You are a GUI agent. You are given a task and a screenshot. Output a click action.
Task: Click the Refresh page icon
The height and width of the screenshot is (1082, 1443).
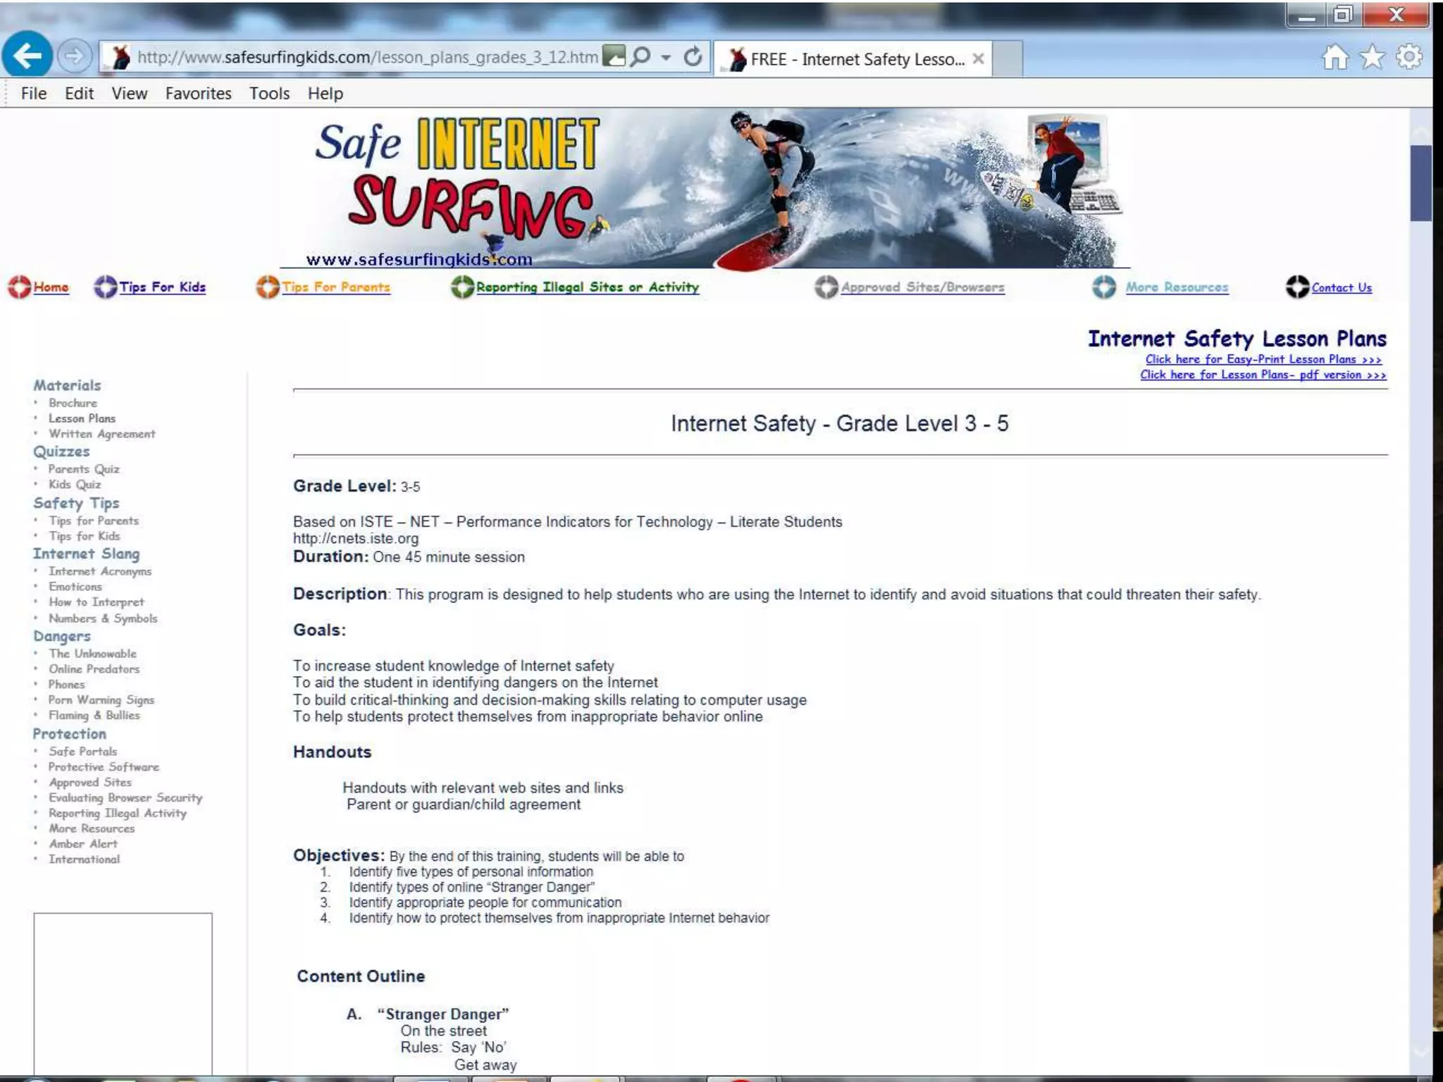[x=693, y=57]
